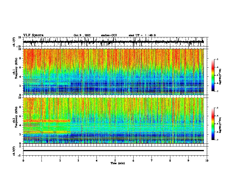This screenshot has width=233, height=180.
Task: Click the ch.3 flat black trace line
Action: [113, 151]
